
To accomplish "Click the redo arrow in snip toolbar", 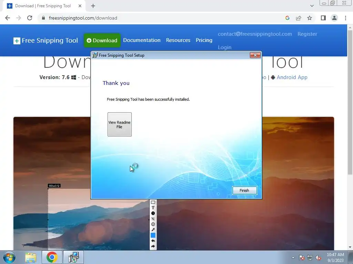I will 153,246.
